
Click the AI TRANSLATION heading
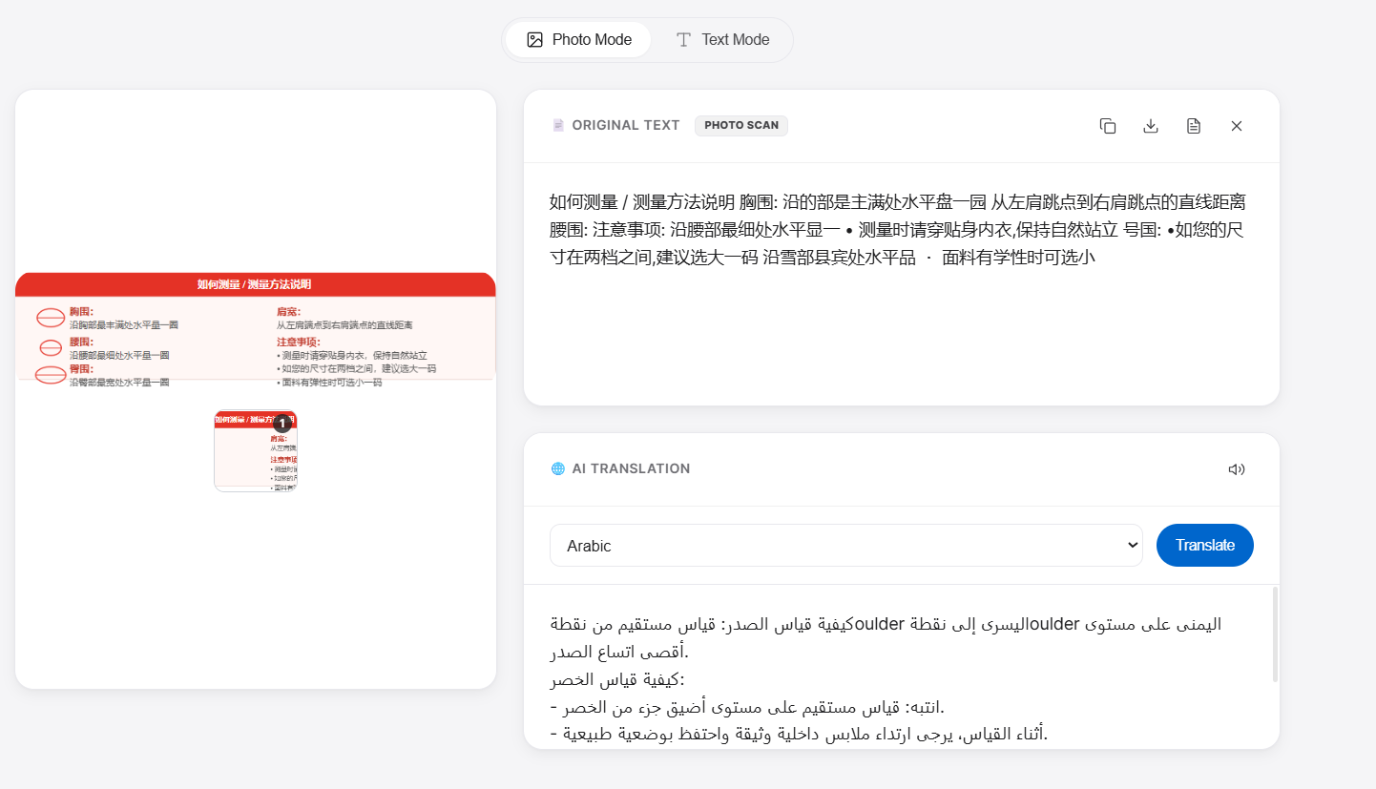pos(631,468)
